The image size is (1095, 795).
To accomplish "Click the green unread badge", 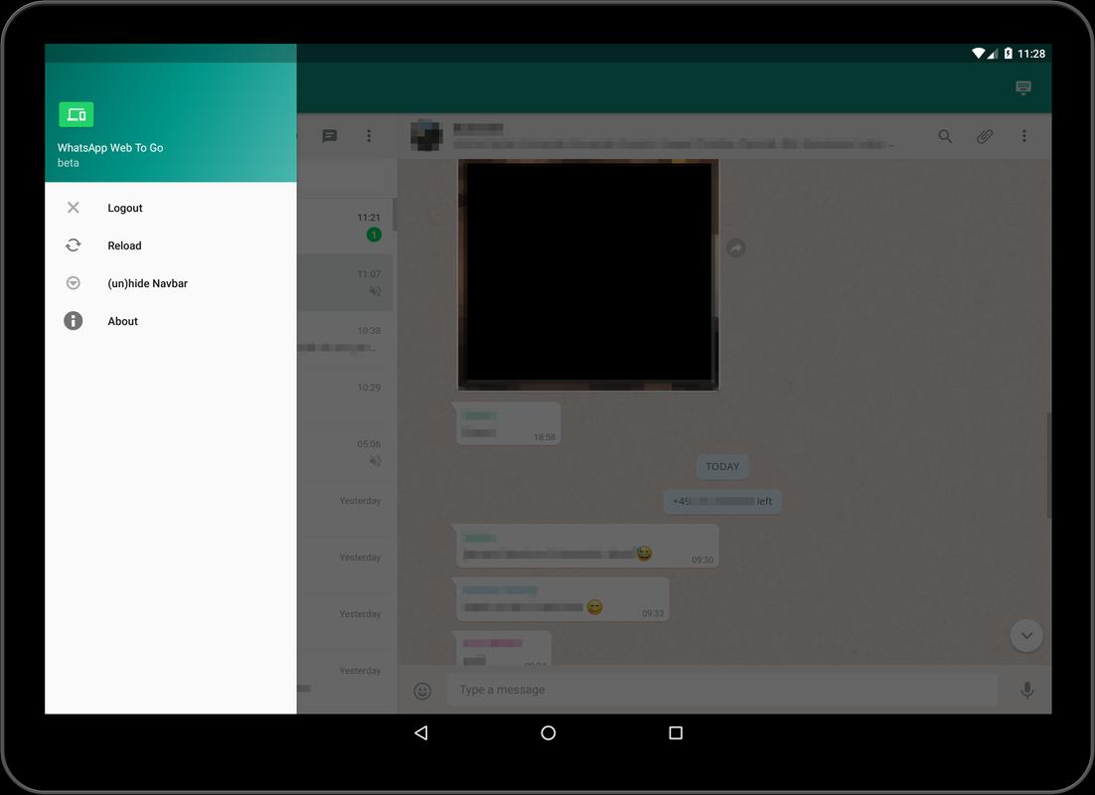I will pyautogui.click(x=374, y=235).
